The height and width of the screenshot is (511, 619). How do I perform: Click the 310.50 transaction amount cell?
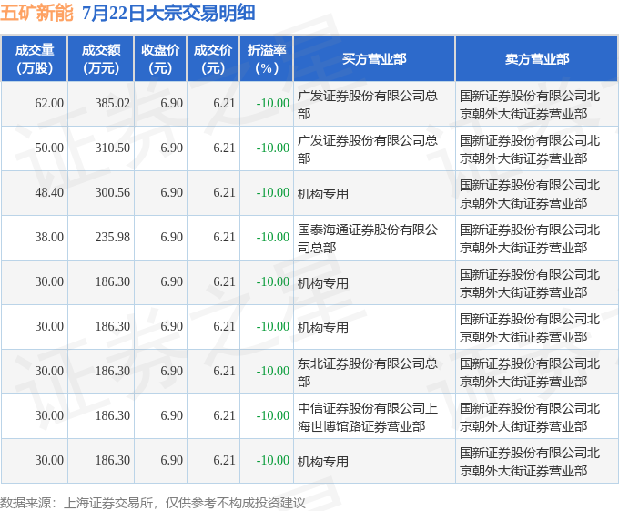point(101,148)
